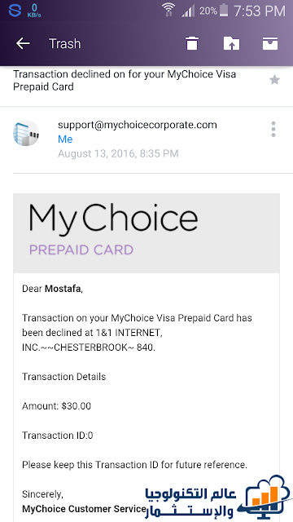Tap the cellular signal bars icon

point(188,11)
